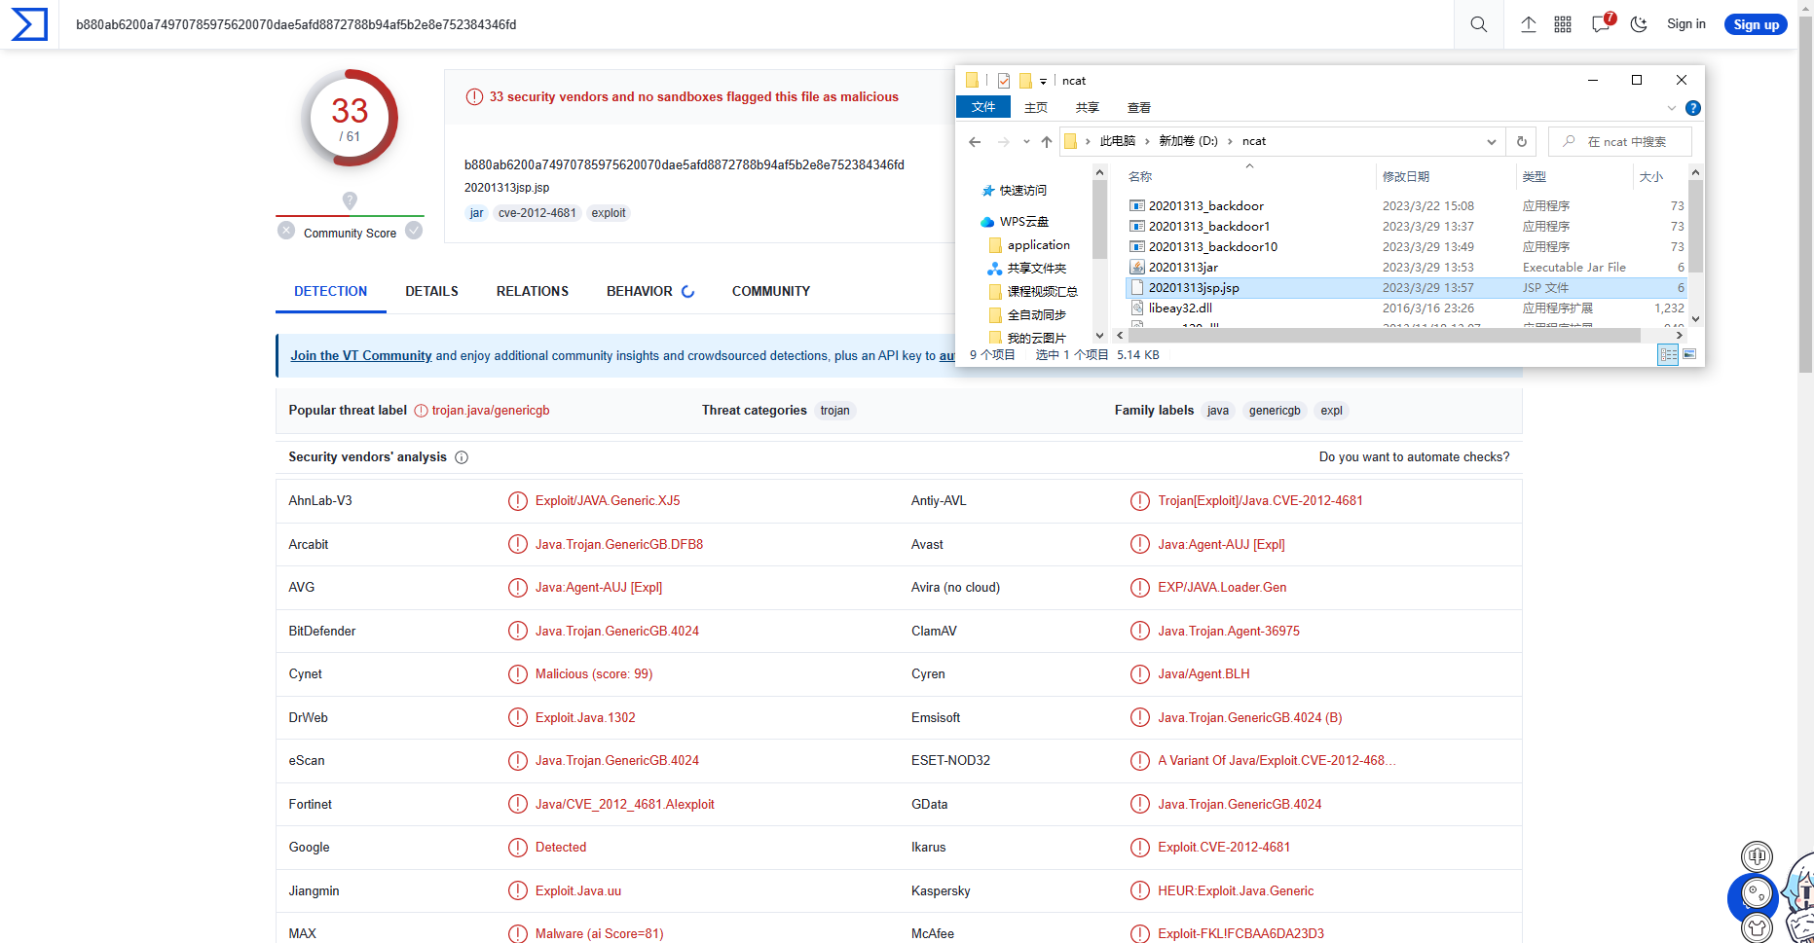Image resolution: width=1814 pixels, height=943 pixels.
Task: Click the 'jar' file tag
Action: point(477,213)
